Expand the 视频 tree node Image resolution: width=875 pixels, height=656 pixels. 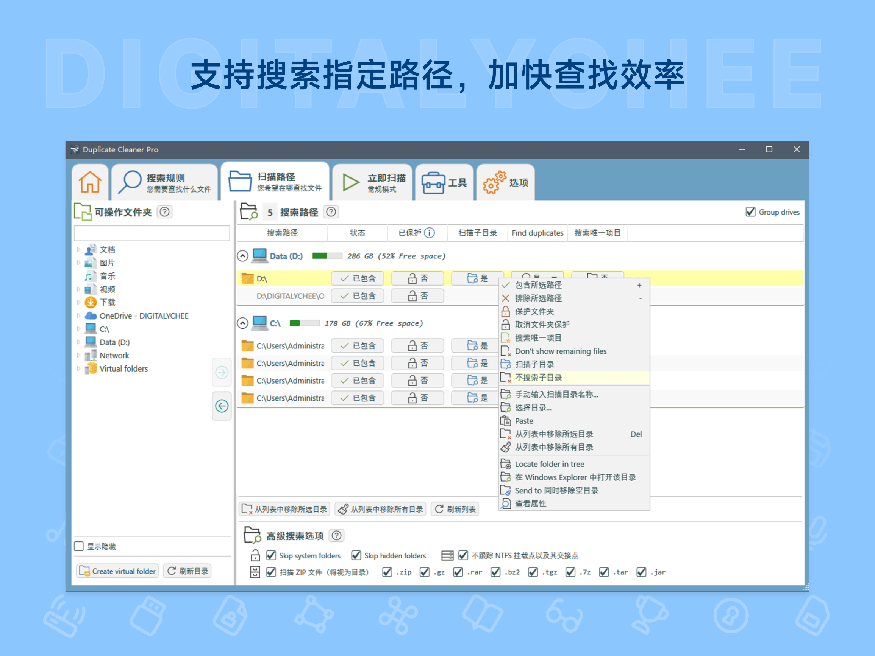coord(79,289)
